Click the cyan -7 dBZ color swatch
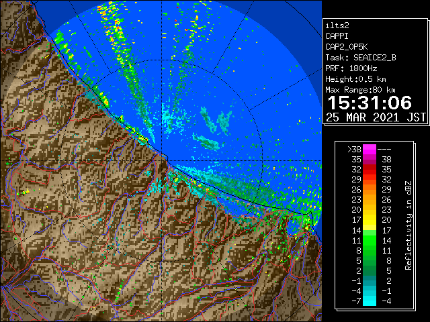Screen dimensions: 430x322 coord(370,301)
